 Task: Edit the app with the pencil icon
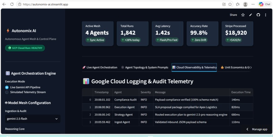[251, 15]
